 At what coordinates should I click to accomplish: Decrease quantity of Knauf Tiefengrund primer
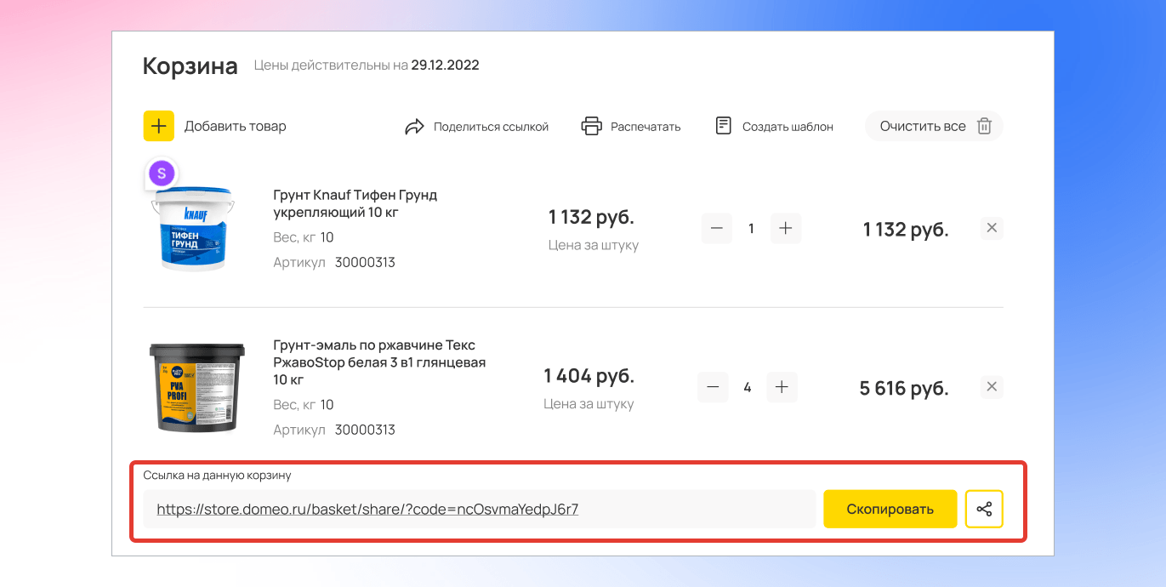(x=716, y=228)
